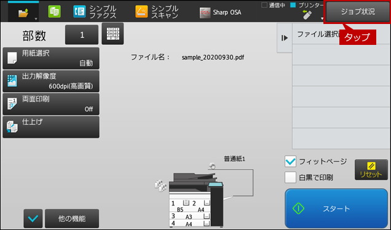391x230 pixels.
Task: Select paper tray 3 A3
Action: coord(190,216)
